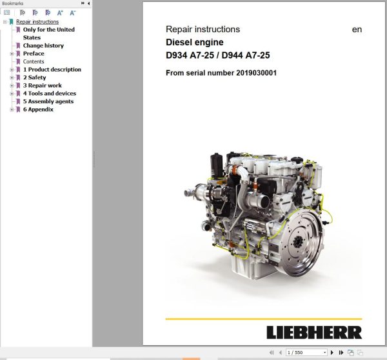Click the Liebherr logo on the cover page

coord(314,332)
